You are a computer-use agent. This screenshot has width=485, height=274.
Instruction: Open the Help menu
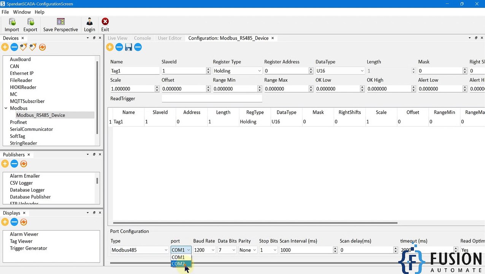pos(40,12)
